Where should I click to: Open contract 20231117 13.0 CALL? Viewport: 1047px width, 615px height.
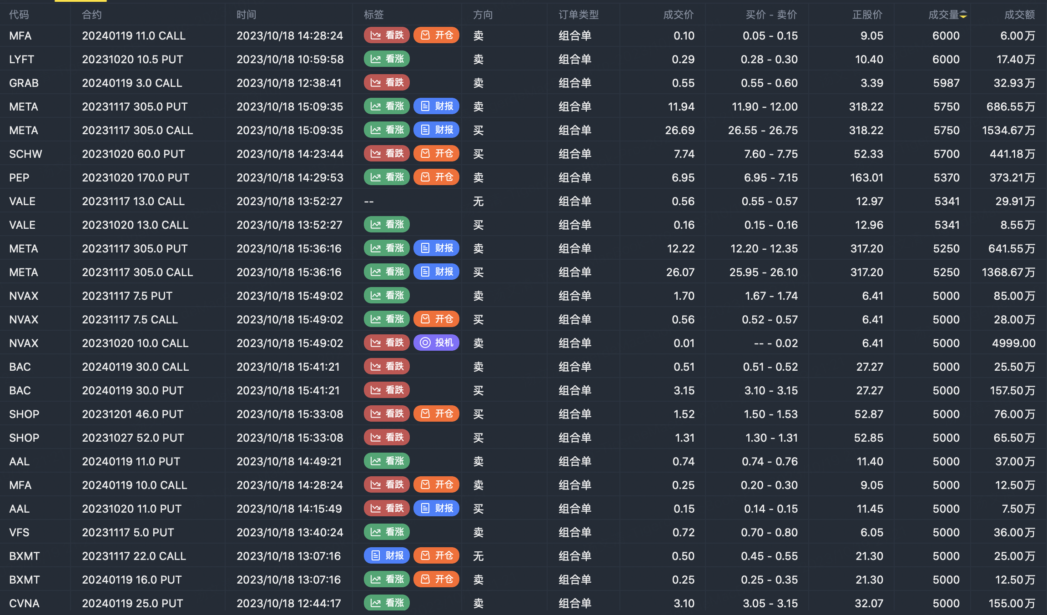[x=133, y=202]
